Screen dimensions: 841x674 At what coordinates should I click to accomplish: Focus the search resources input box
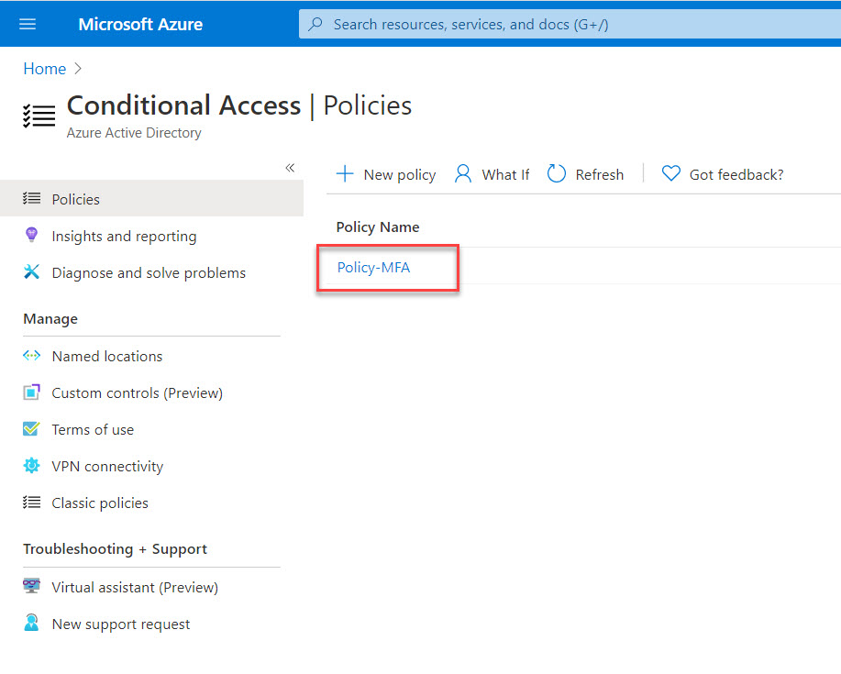[x=569, y=25]
